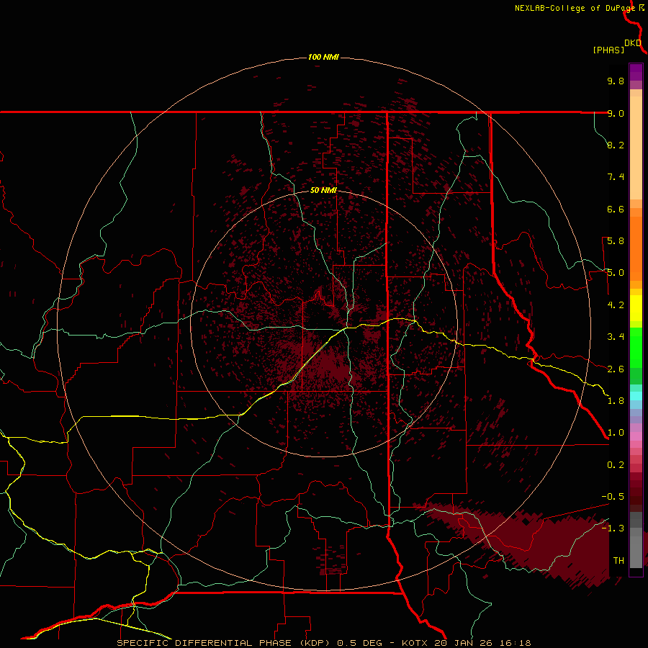Click the 0.2 value on the color scale
This screenshot has height=648, width=648.
(x=616, y=465)
